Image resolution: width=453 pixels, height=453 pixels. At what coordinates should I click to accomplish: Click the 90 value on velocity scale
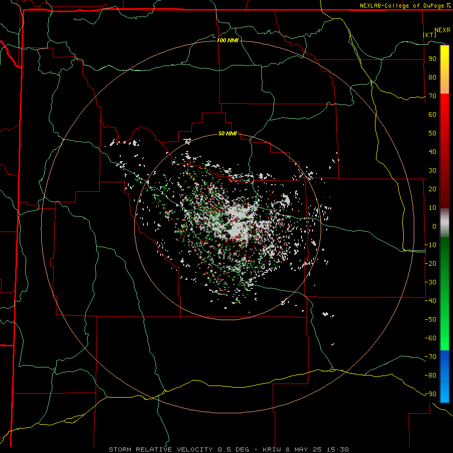tap(432, 59)
